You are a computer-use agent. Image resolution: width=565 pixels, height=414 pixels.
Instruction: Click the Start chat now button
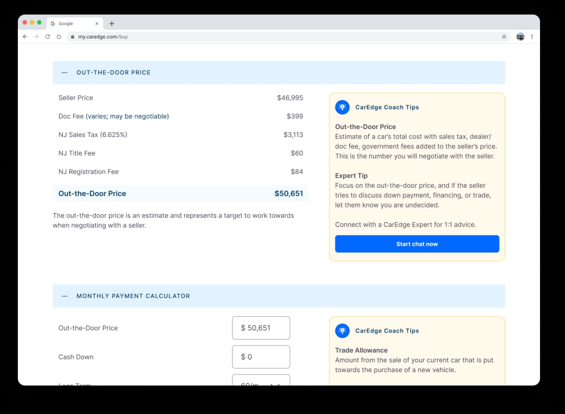(417, 244)
